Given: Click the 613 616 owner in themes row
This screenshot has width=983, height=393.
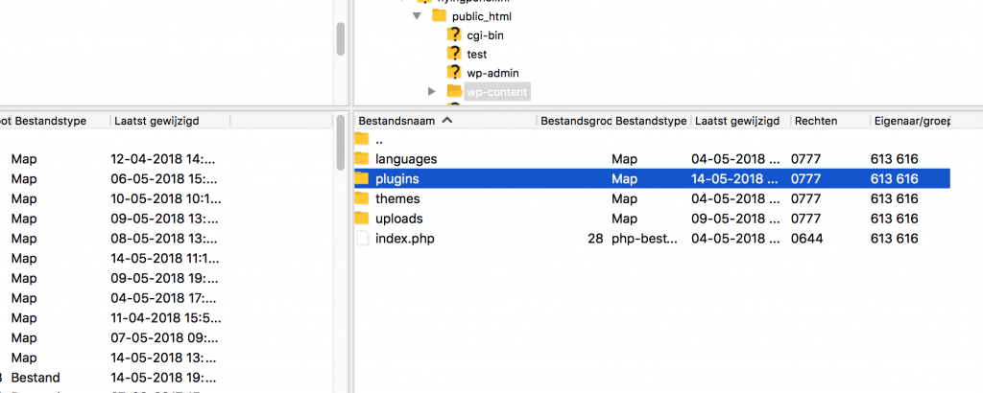Looking at the screenshot, I should click(895, 199).
